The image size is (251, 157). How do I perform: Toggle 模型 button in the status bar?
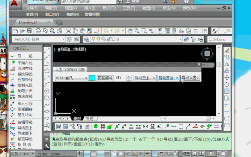click(x=187, y=154)
